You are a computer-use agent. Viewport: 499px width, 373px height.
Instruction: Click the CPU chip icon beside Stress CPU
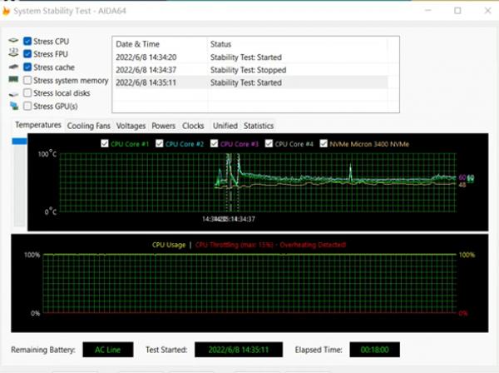(x=13, y=41)
